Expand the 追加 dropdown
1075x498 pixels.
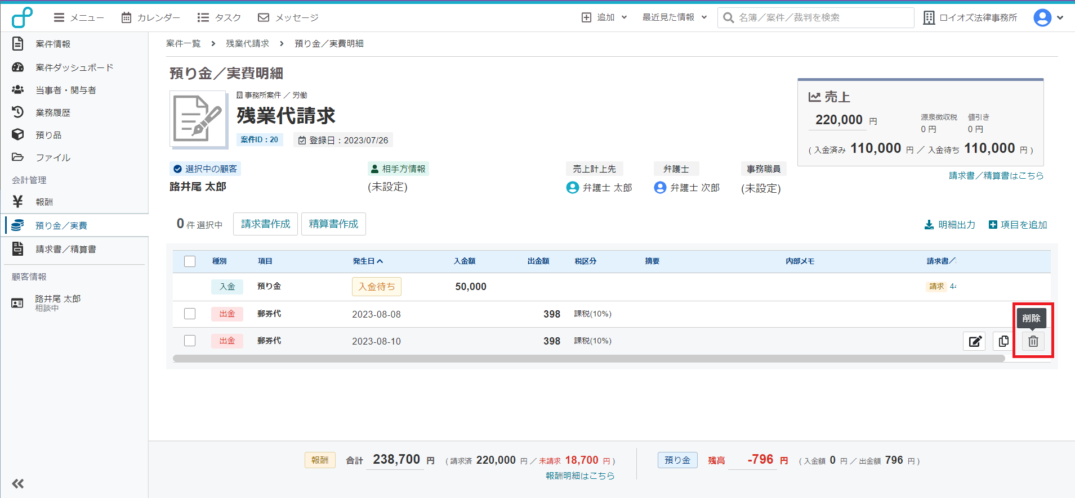604,17
